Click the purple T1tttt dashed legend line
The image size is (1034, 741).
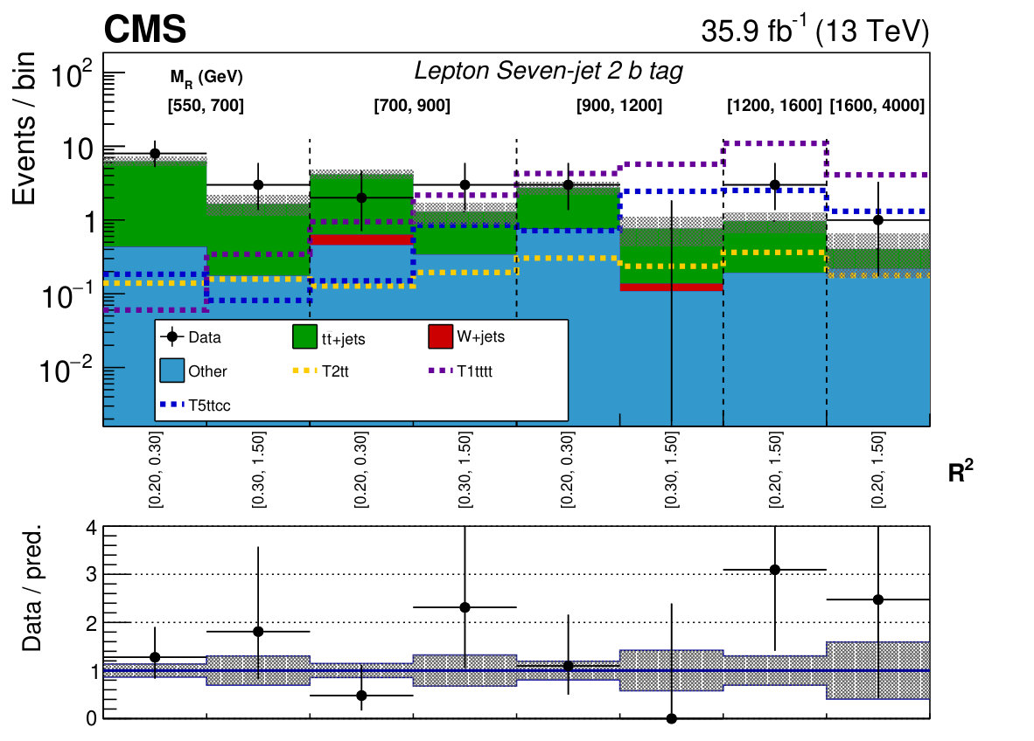(441, 370)
